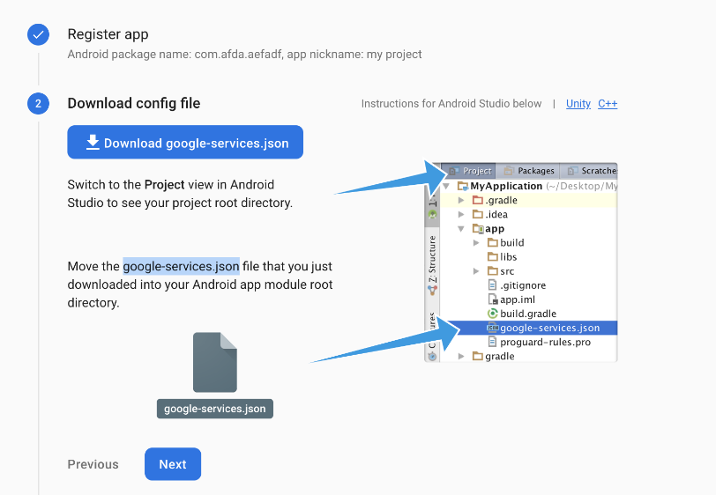716x495 pixels.
Task: Click Instructions for Android Studio below text
Action: point(451,104)
